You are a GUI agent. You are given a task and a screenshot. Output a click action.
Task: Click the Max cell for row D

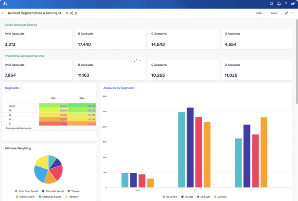click(x=82, y=119)
